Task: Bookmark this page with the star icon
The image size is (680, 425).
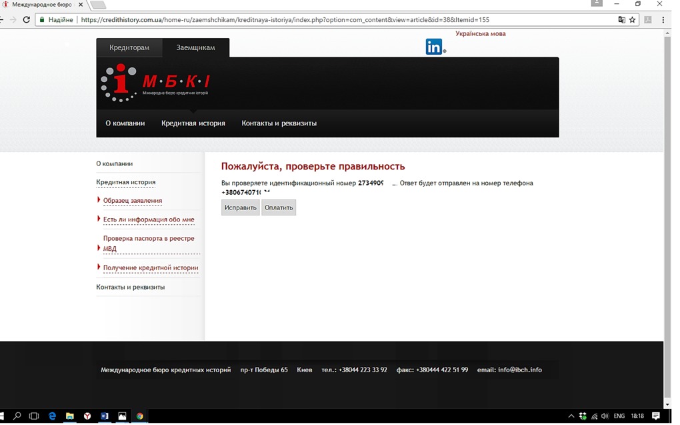Action: point(632,20)
